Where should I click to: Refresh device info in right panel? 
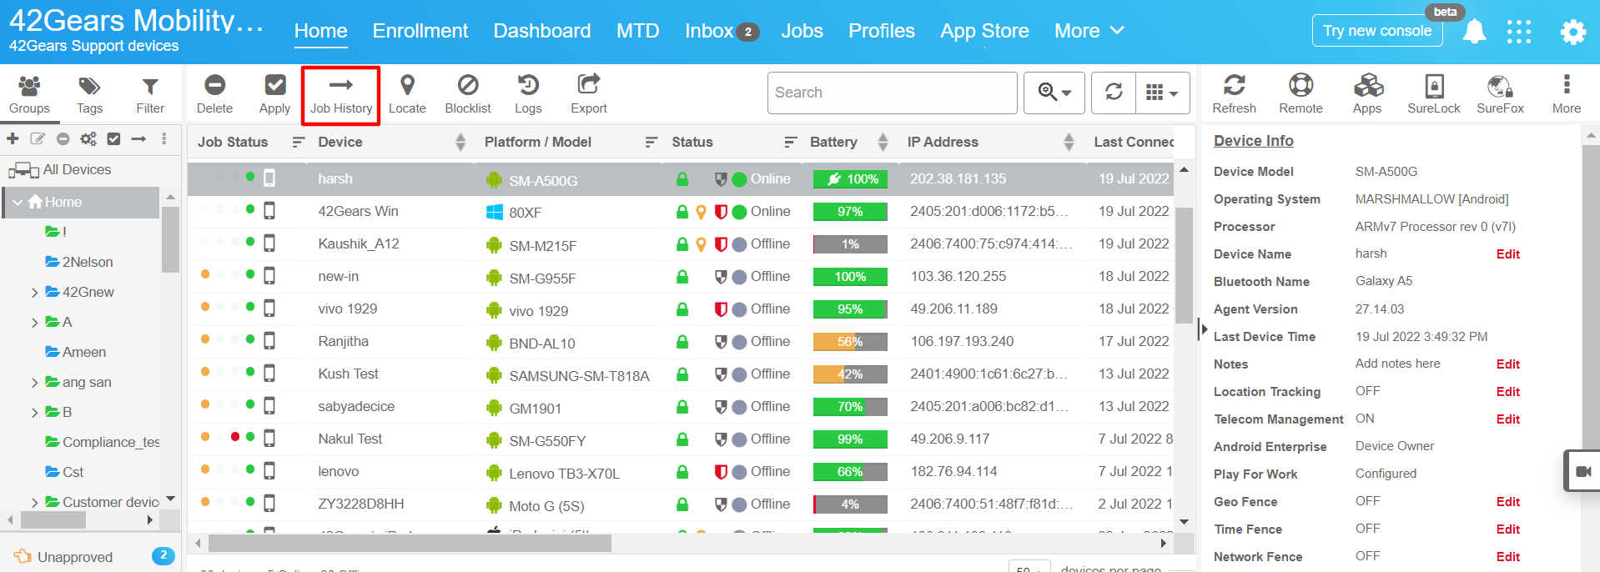[x=1234, y=94]
